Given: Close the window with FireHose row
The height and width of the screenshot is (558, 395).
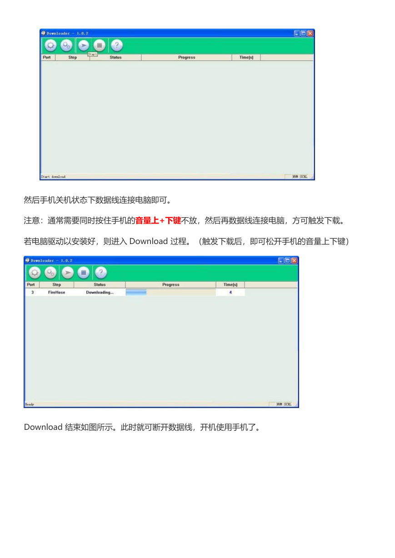Looking at the screenshot, I should click(x=294, y=260).
